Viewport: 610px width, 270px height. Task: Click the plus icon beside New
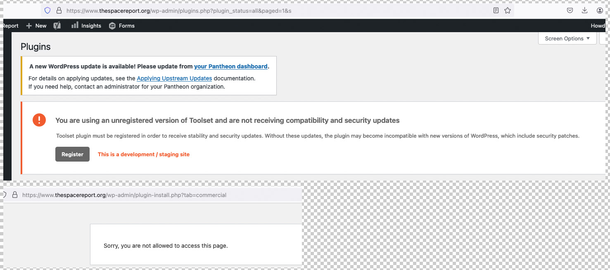[29, 26]
